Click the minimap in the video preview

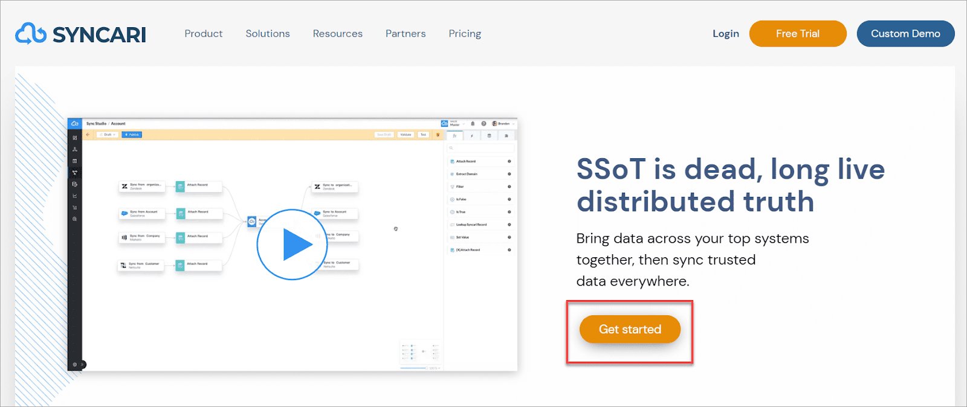click(420, 351)
